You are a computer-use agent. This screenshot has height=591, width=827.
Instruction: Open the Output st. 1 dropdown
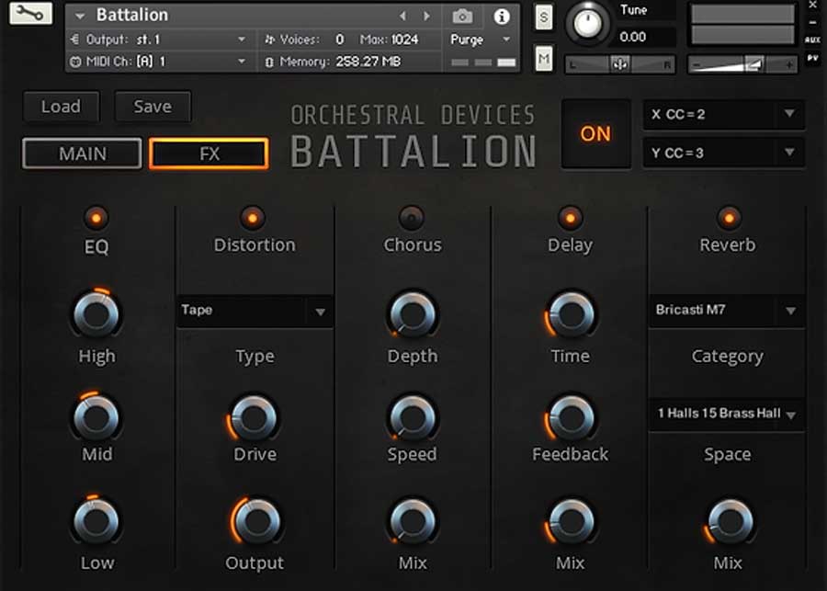pyautogui.click(x=241, y=40)
